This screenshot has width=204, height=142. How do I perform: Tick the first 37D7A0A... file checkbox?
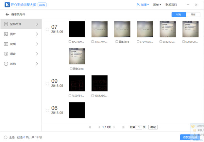click(x=92, y=42)
